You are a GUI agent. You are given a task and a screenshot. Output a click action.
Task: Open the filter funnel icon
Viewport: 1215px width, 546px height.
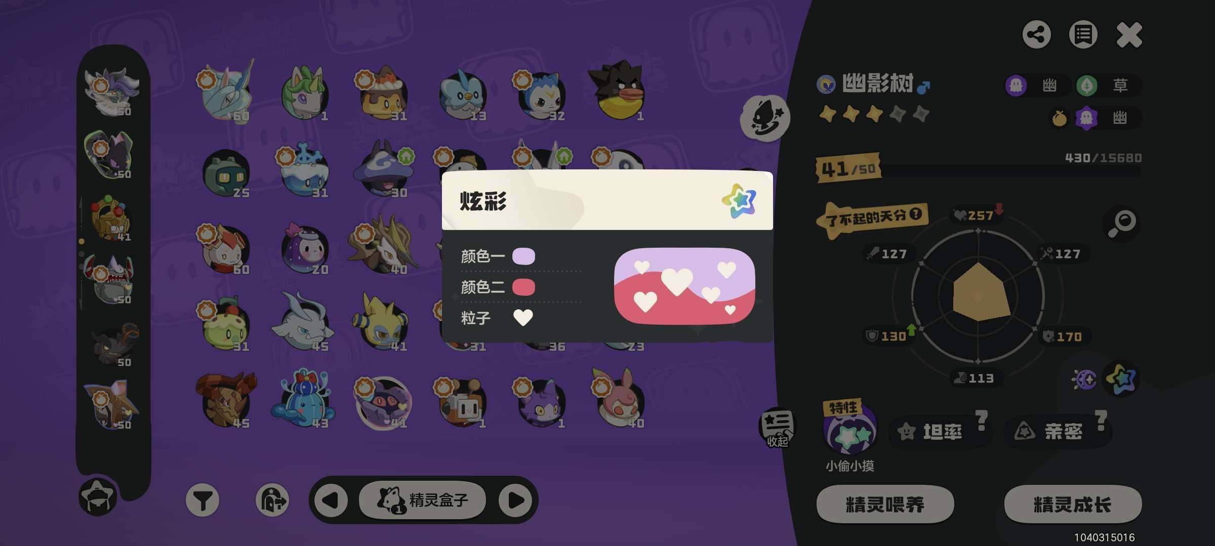(202, 500)
